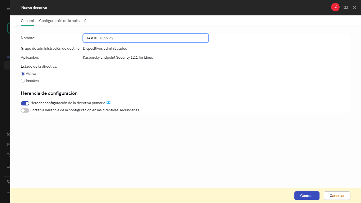This screenshot has width=361, height=203.
Task: Open help for primary policy inheritance
Action: click(x=109, y=103)
